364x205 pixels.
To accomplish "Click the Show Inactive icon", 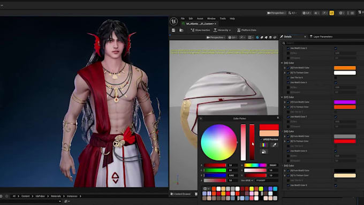I will click(x=193, y=30).
